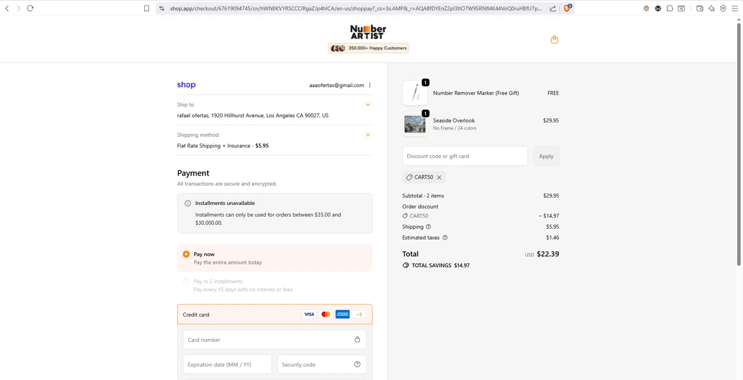
Task: Open the Brave Wallet icon
Action: point(700,8)
